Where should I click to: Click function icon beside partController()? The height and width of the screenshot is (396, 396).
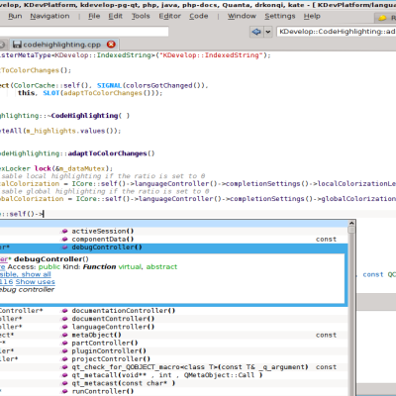click(64, 343)
